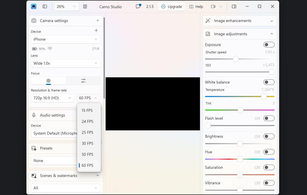Enable the Exposure toggle

(x=269, y=45)
